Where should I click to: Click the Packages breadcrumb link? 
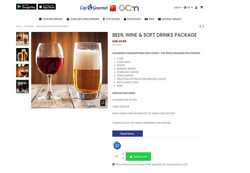coord(29,26)
